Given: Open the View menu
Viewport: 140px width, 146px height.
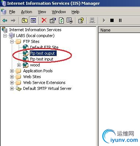Looking at the screenshot, I should (x=42, y=12).
